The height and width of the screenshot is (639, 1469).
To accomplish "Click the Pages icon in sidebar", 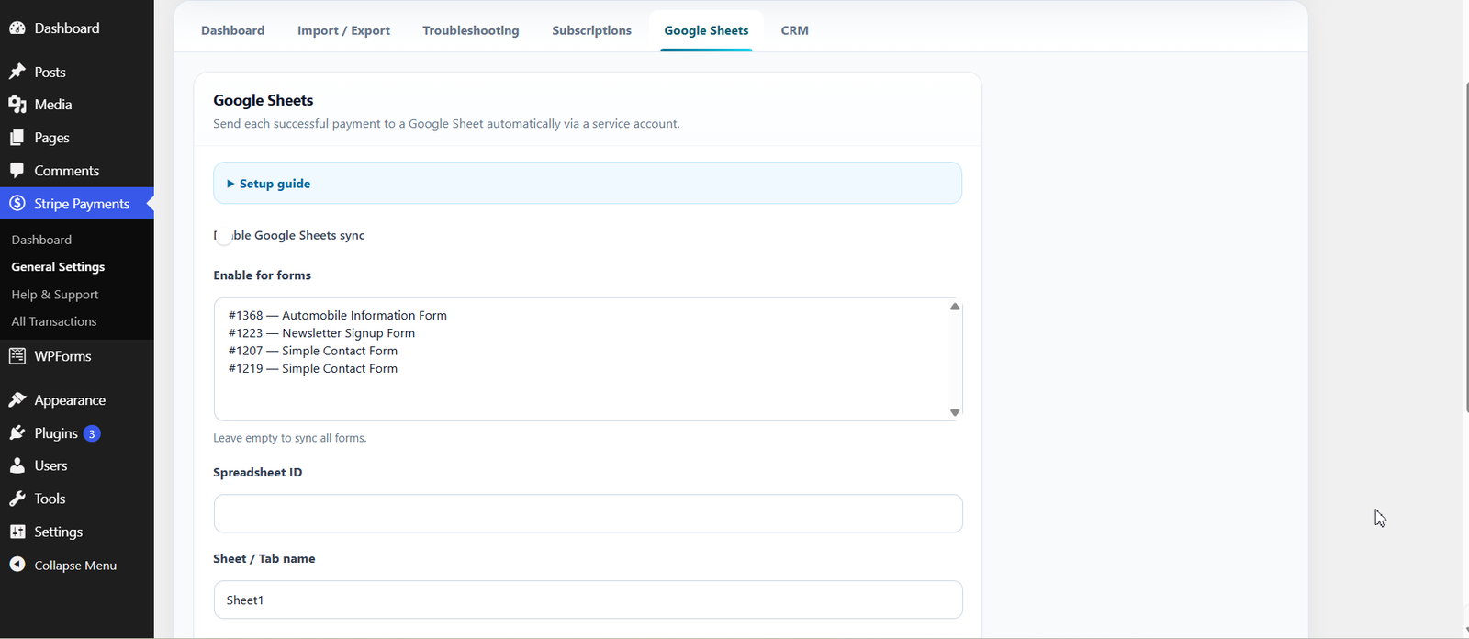I will pyautogui.click(x=17, y=138).
